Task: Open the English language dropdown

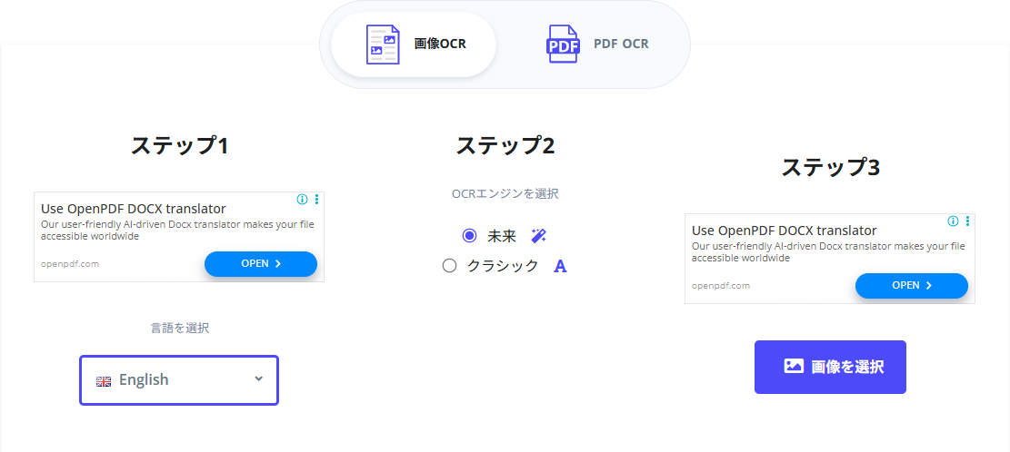Action: click(179, 380)
